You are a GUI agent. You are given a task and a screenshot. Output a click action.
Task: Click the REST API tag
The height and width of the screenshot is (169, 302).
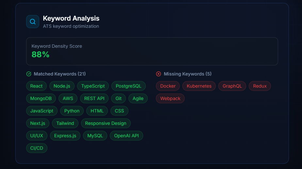pyautogui.click(x=94, y=98)
